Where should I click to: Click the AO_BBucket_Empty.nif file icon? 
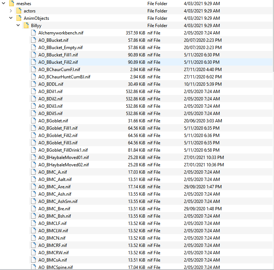(34, 48)
